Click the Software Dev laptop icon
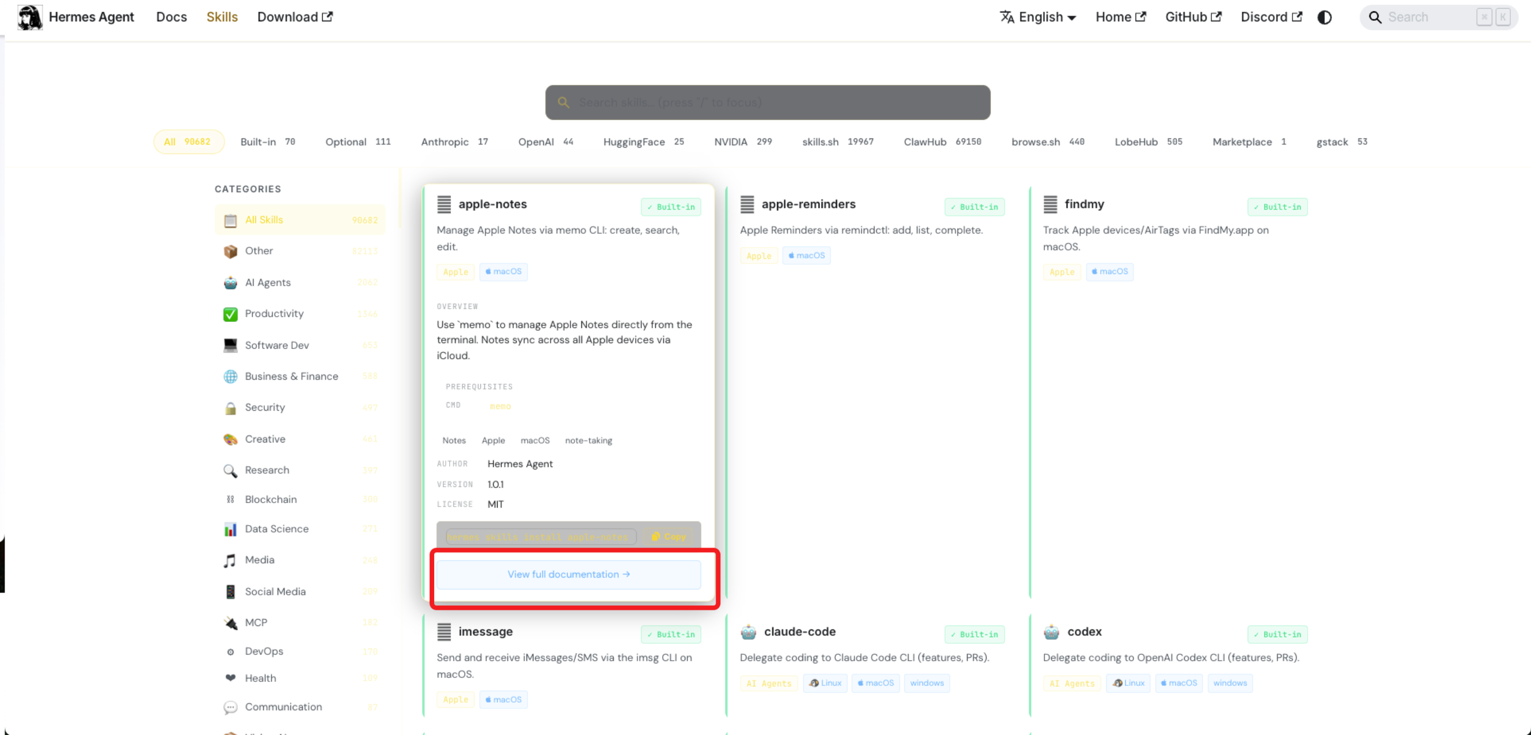The height and width of the screenshot is (735, 1531). (x=230, y=345)
